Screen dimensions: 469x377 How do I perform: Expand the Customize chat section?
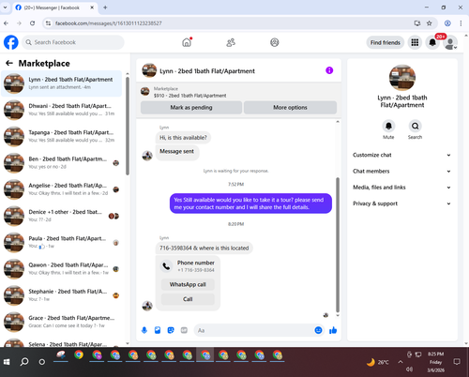click(401, 155)
